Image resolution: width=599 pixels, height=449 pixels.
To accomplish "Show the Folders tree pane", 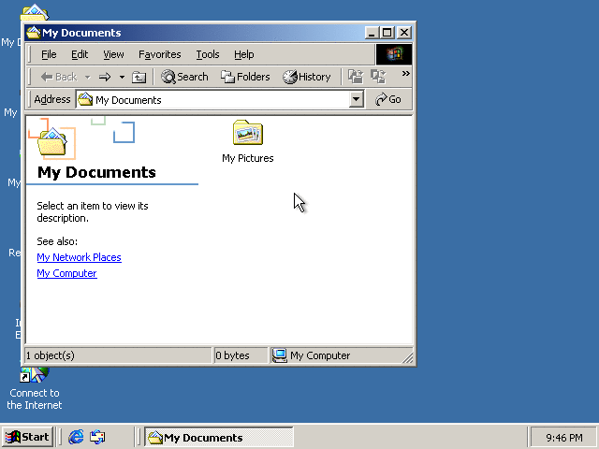I will click(x=245, y=77).
